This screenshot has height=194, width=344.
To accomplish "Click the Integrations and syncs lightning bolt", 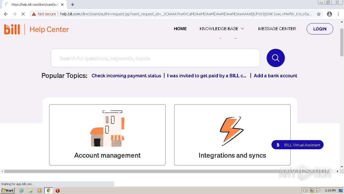I will (x=232, y=131).
